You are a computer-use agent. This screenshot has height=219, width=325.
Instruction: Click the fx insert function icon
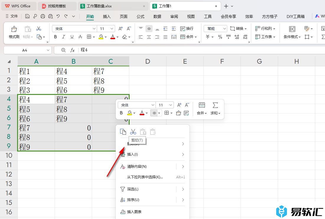(x=72, y=50)
